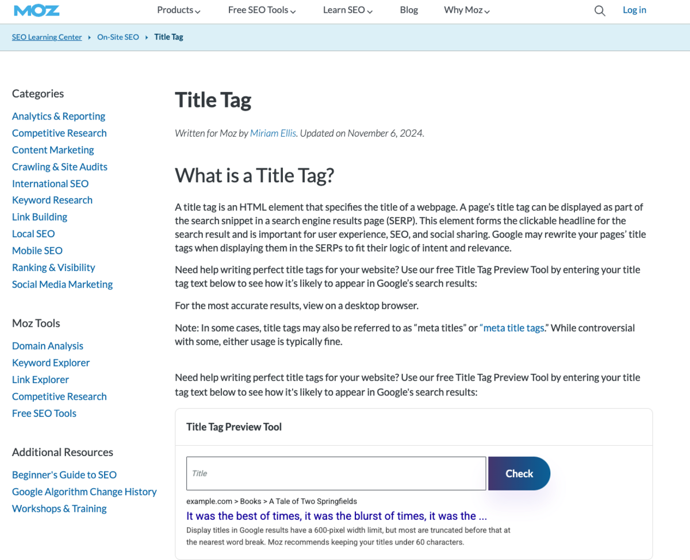Open Link Explorer under Moz Tools
The height and width of the screenshot is (560, 690).
[x=40, y=379]
